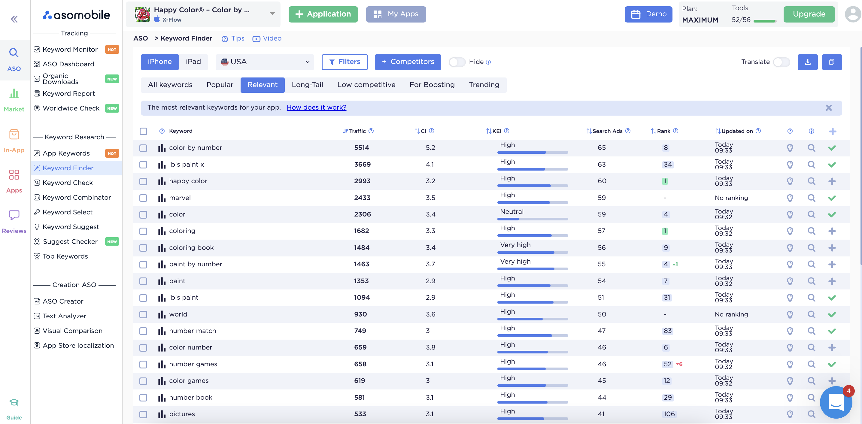Viewport: 862px width, 424px height.
Task: Click the export/download icon near Translate
Action: click(x=807, y=62)
